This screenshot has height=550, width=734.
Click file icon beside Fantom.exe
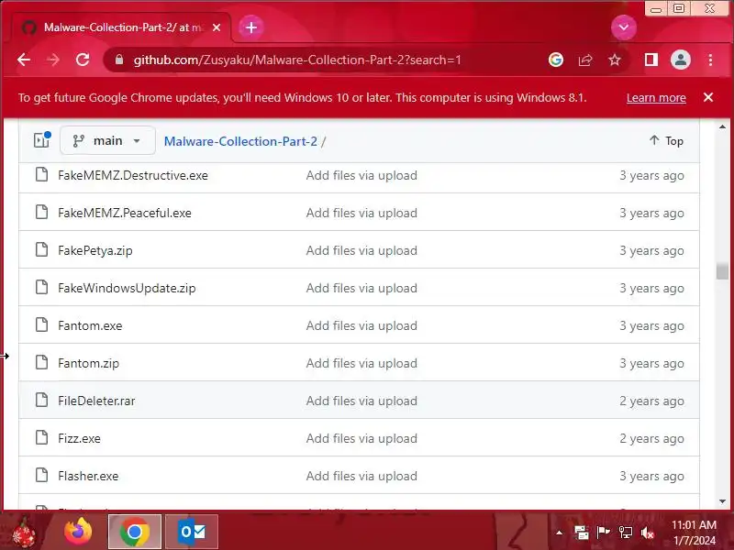pyautogui.click(x=41, y=324)
